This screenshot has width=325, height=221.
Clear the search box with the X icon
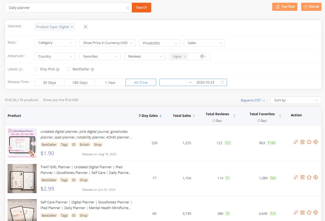[128, 8]
